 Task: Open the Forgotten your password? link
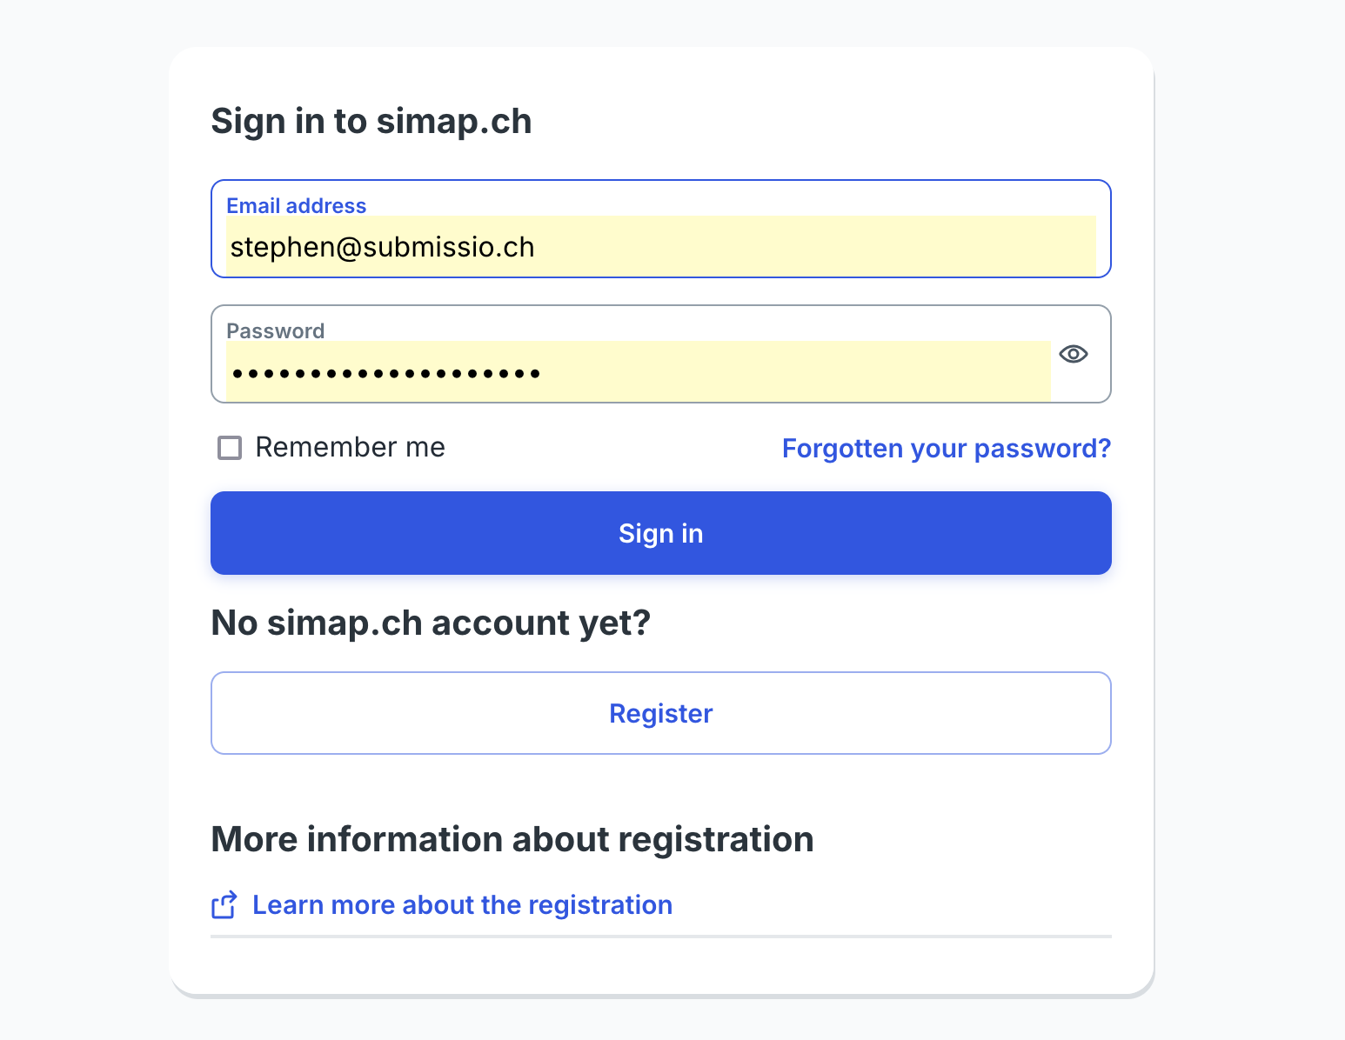click(946, 449)
